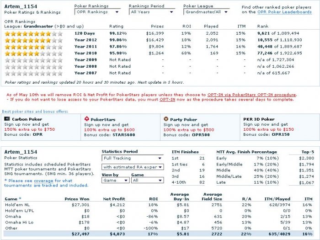Open the View by Game dropdown
Screen dimensions: 320x240
(116, 181)
